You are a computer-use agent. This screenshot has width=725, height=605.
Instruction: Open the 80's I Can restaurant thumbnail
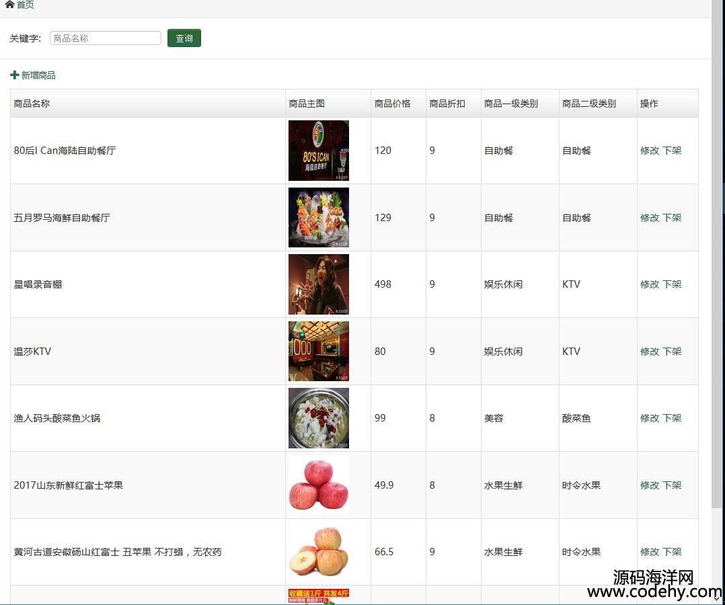pos(319,151)
